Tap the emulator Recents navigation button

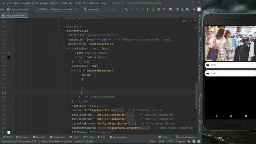coord(246,116)
